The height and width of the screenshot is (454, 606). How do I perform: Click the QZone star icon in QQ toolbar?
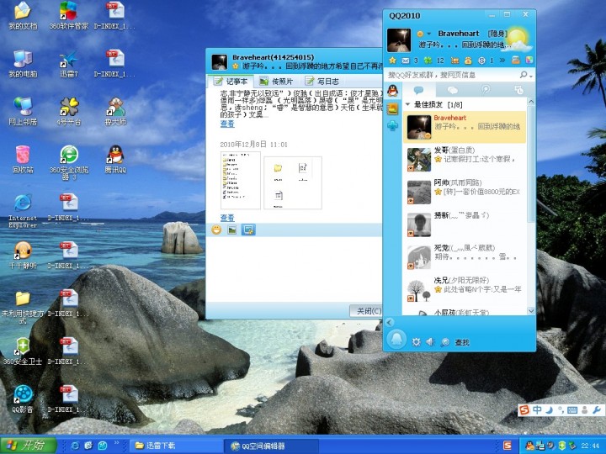click(392, 61)
